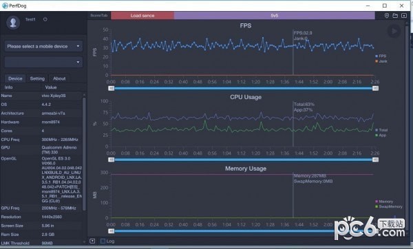
Task: Select the 5v5 scene label bar
Action: [275, 16]
